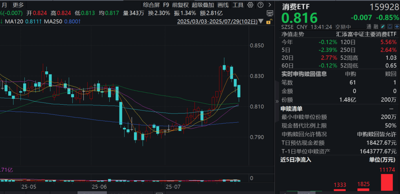Click the WP monitor icon
400x194 pixels.
[270, 13]
